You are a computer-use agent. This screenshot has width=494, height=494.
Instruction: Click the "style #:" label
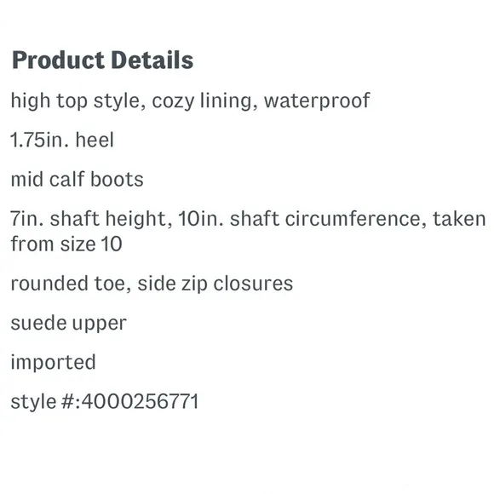46,402
